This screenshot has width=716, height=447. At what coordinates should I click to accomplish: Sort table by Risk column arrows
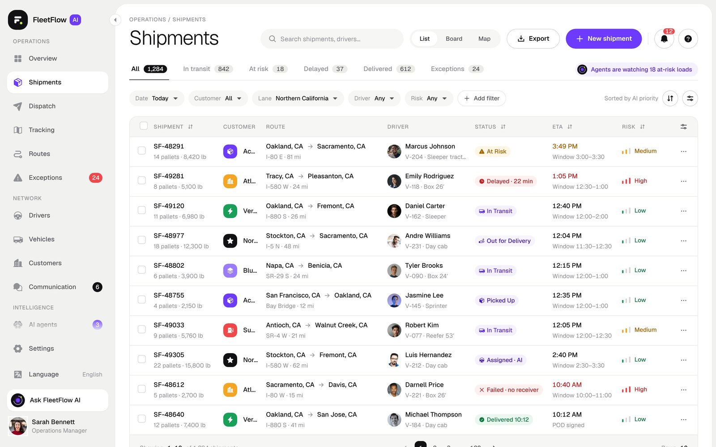coord(642,127)
